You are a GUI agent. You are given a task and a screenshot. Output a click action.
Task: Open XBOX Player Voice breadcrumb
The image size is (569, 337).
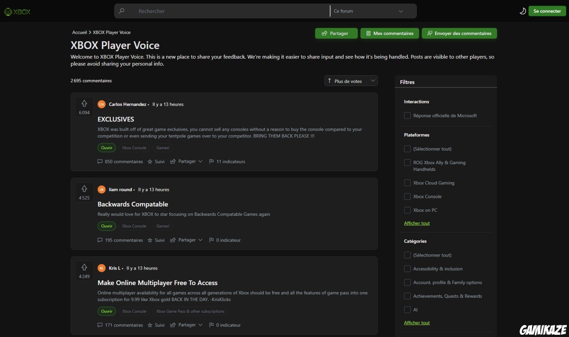pos(112,32)
